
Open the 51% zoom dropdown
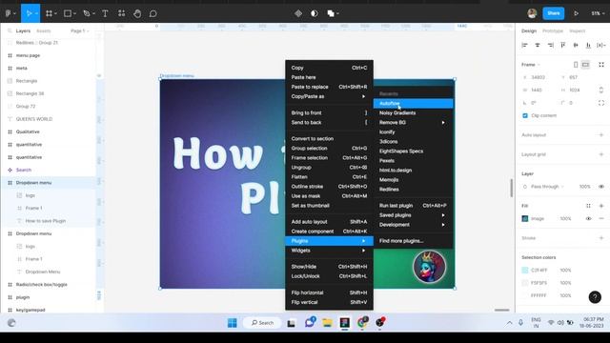598,13
